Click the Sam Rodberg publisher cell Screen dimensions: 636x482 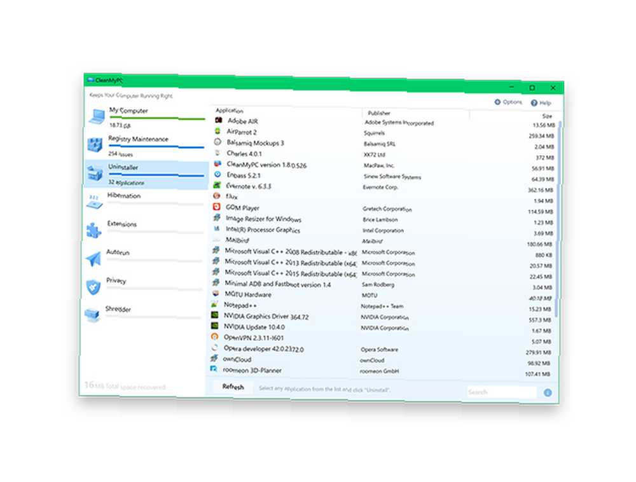[x=378, y=285]
